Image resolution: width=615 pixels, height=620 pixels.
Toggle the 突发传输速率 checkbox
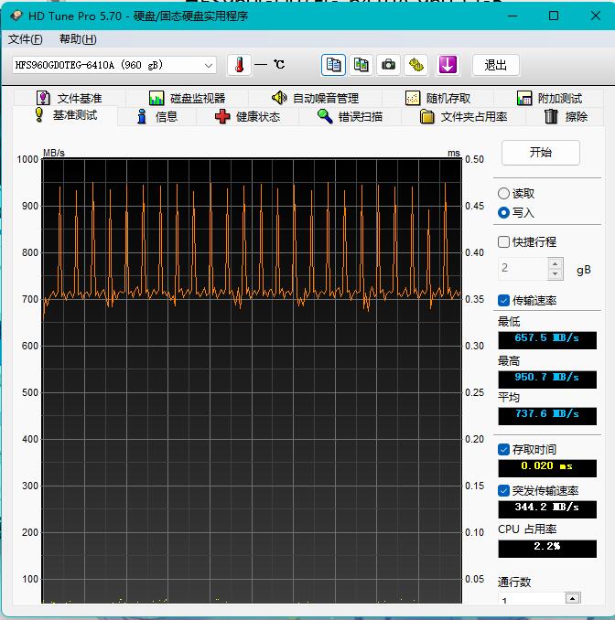pos(503,491)
